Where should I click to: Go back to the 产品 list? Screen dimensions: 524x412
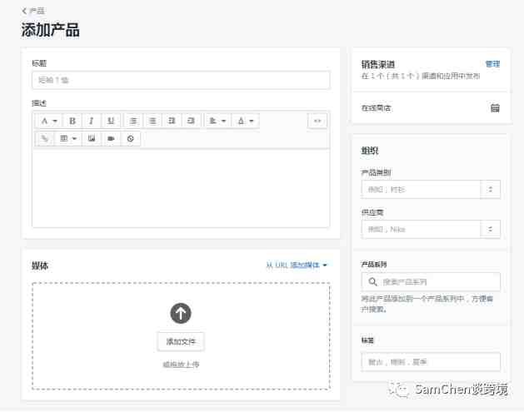click(33, 11)
